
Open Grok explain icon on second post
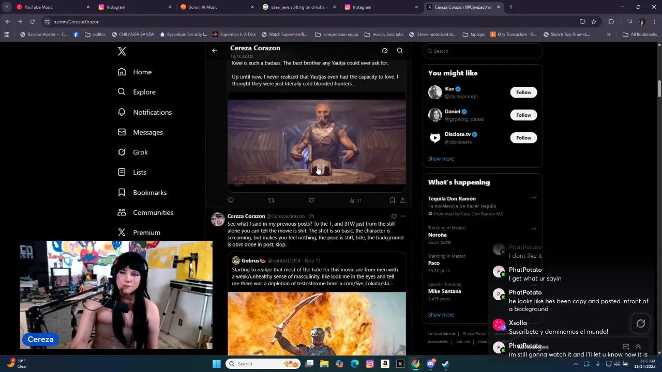tap(394, 216)
